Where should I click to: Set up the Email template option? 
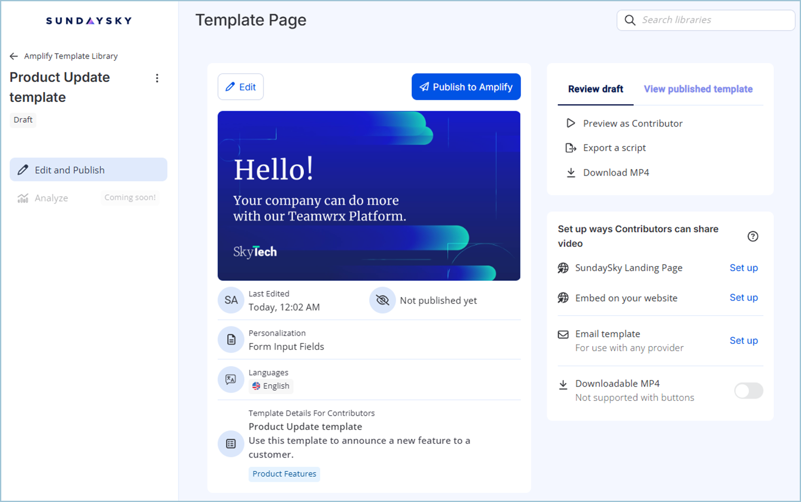pos(743,340)
